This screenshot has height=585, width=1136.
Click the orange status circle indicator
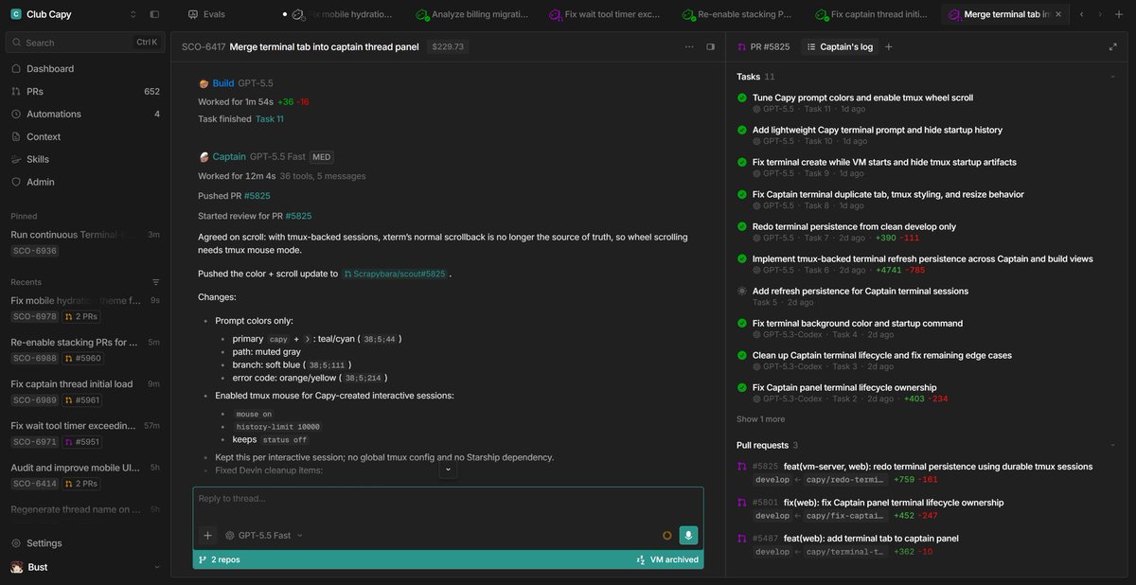point(667,535)
